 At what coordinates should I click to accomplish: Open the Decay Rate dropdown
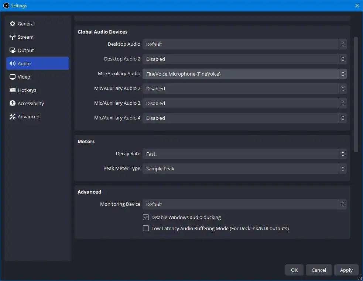(244, 154)
